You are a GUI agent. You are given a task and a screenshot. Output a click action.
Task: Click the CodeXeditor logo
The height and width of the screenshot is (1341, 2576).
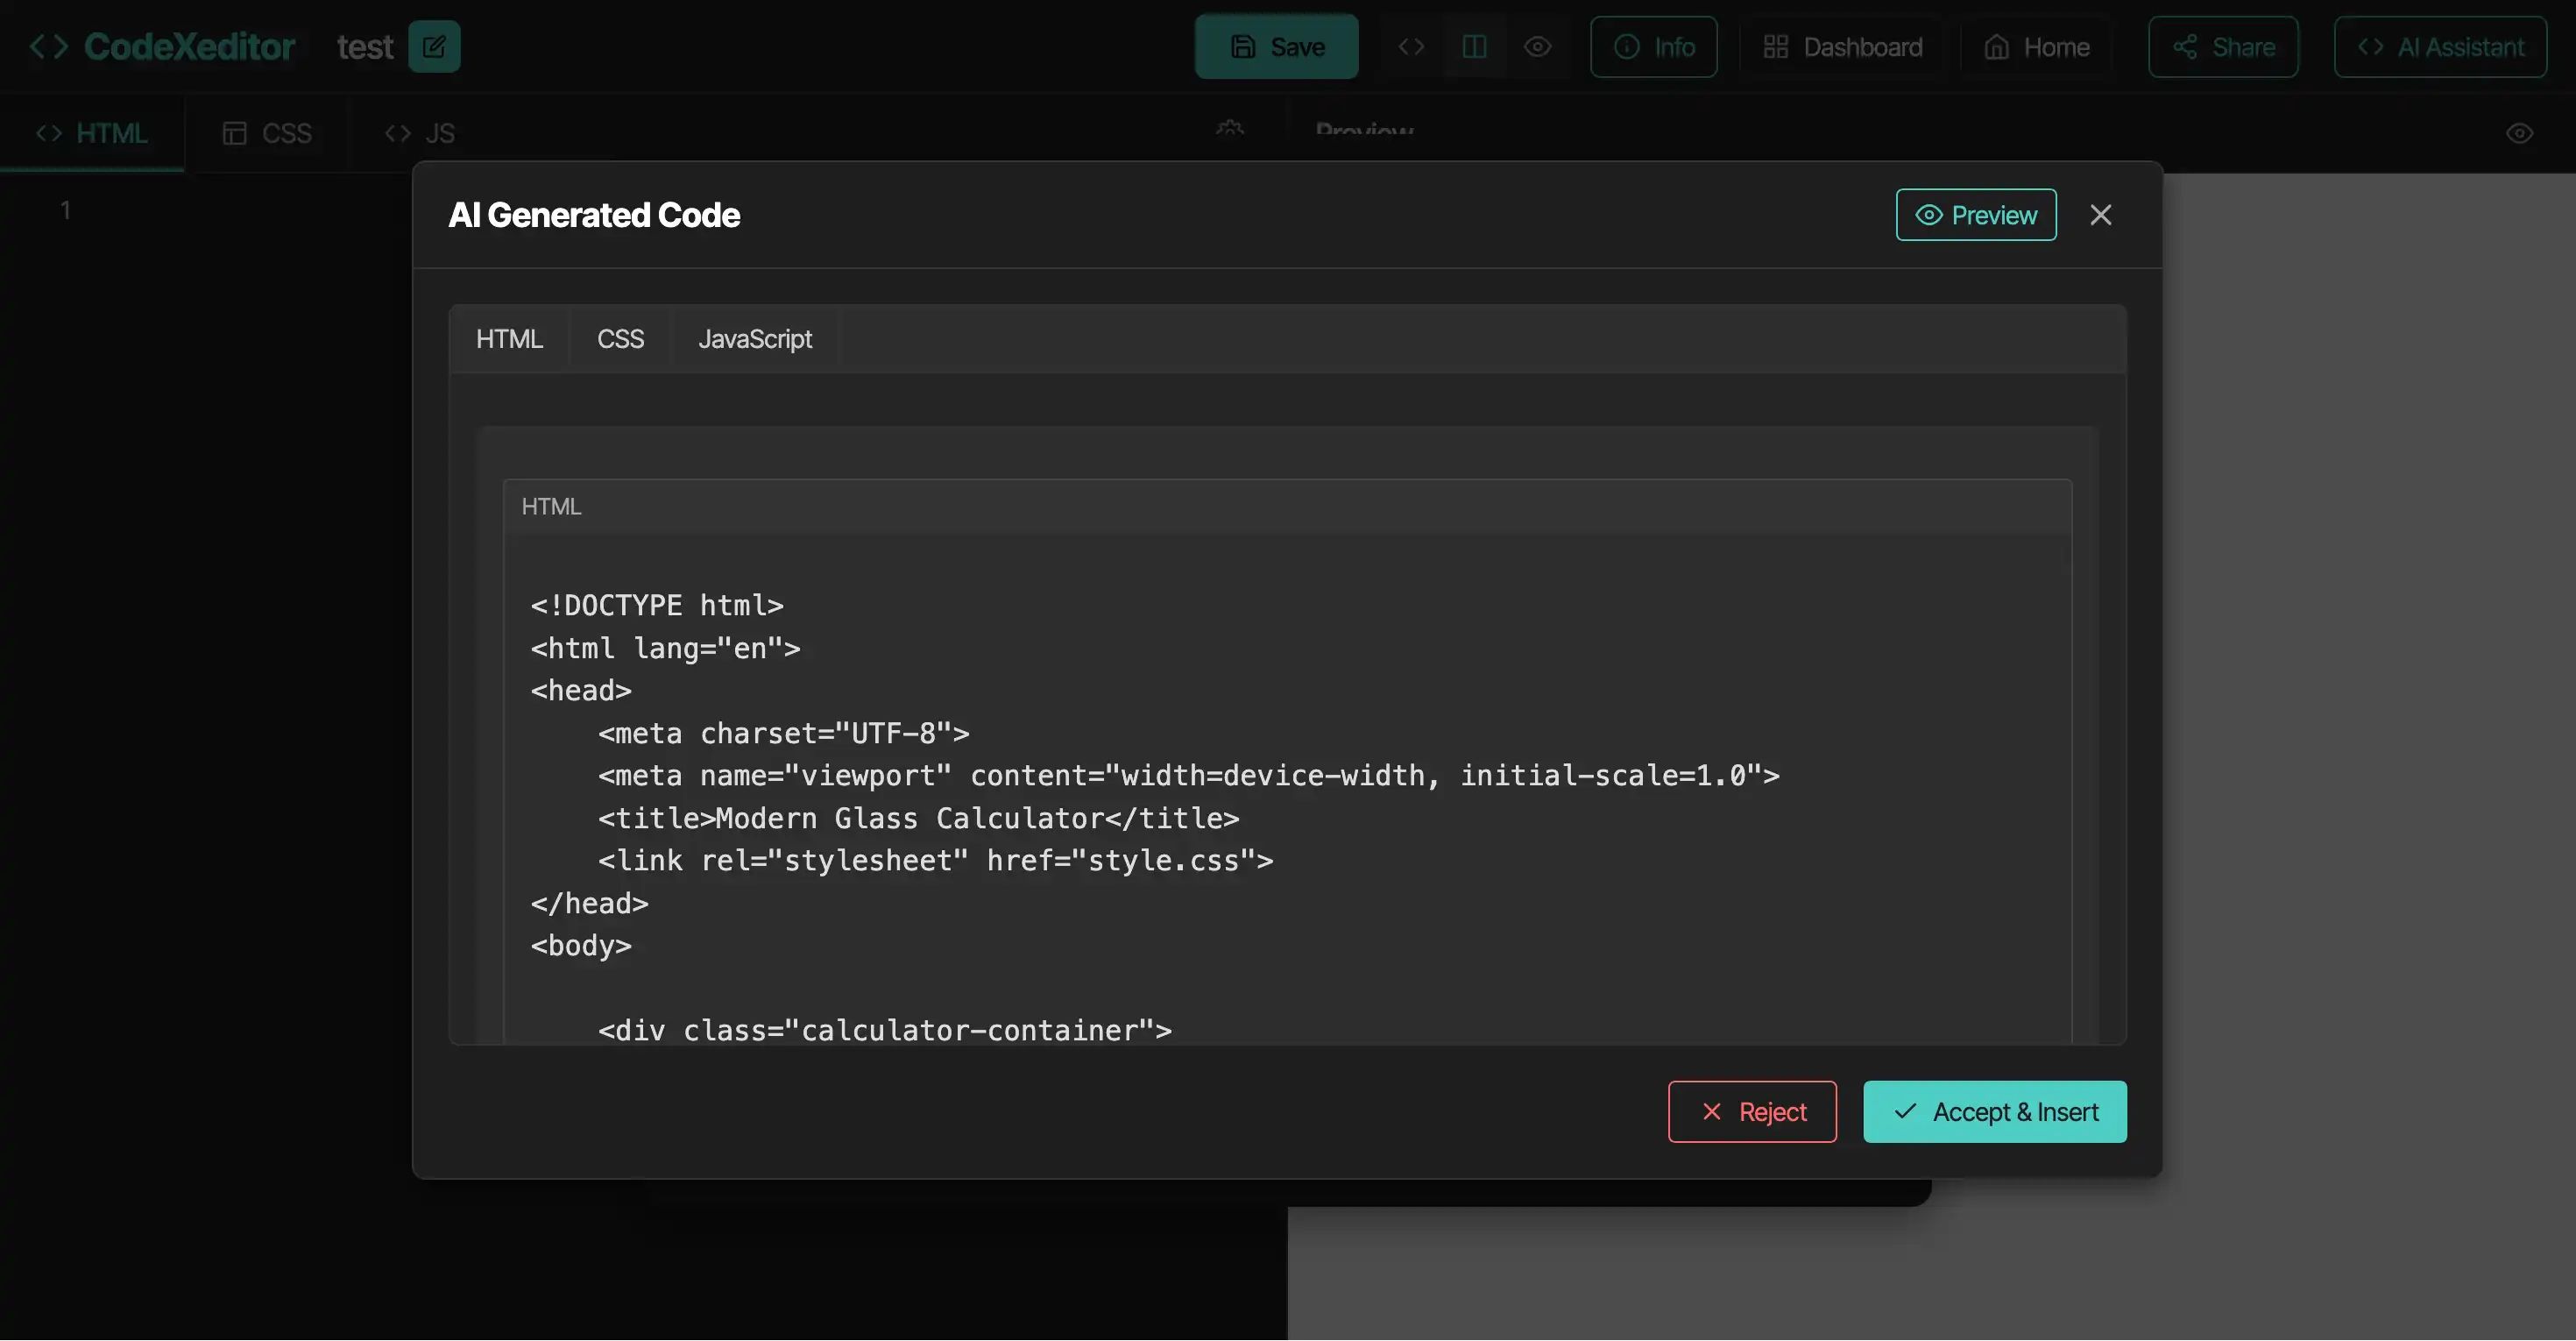pyautogui.click(x=161, y=47)
